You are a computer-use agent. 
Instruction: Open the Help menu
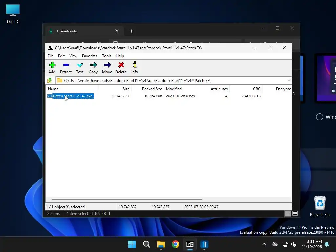(120, 56)
